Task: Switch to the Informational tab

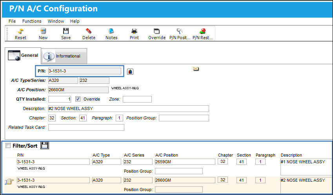Action: pos(64,56)
